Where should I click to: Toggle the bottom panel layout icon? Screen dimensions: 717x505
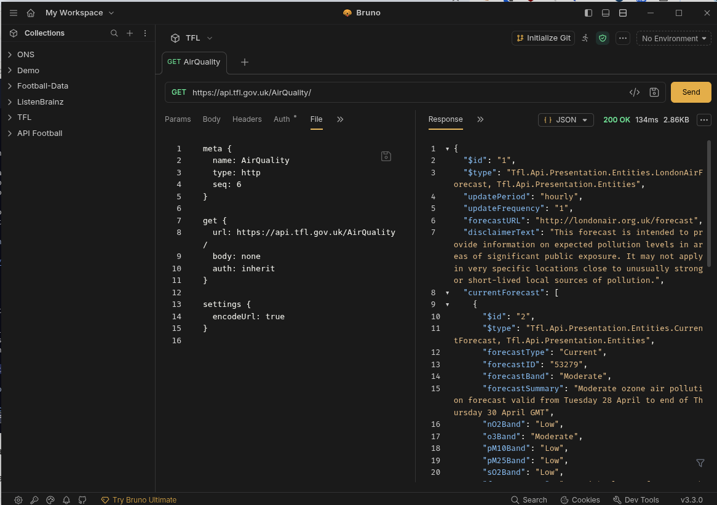(x=606, y=13)
